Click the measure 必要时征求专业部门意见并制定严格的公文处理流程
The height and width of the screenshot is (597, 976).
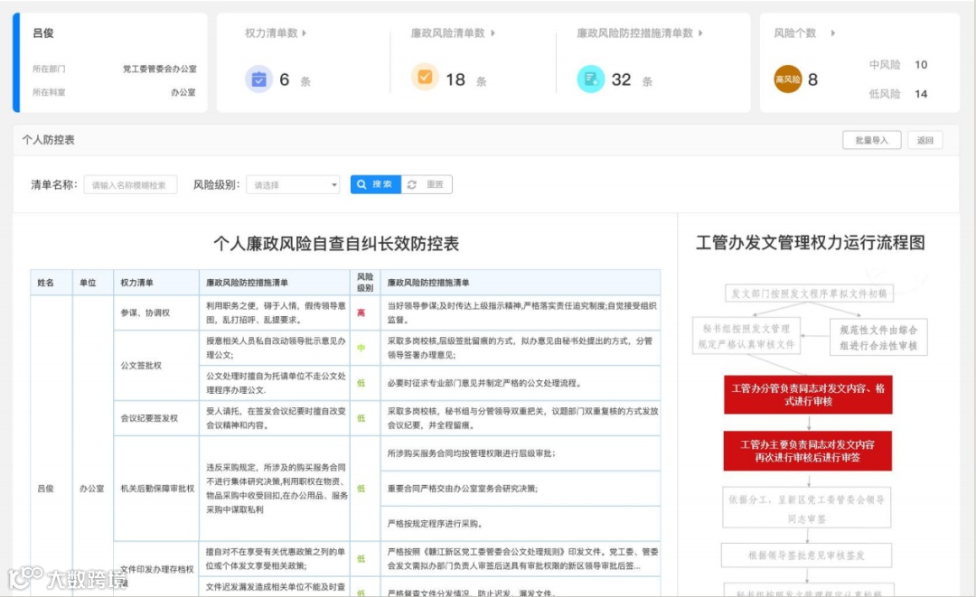point(485,383)
